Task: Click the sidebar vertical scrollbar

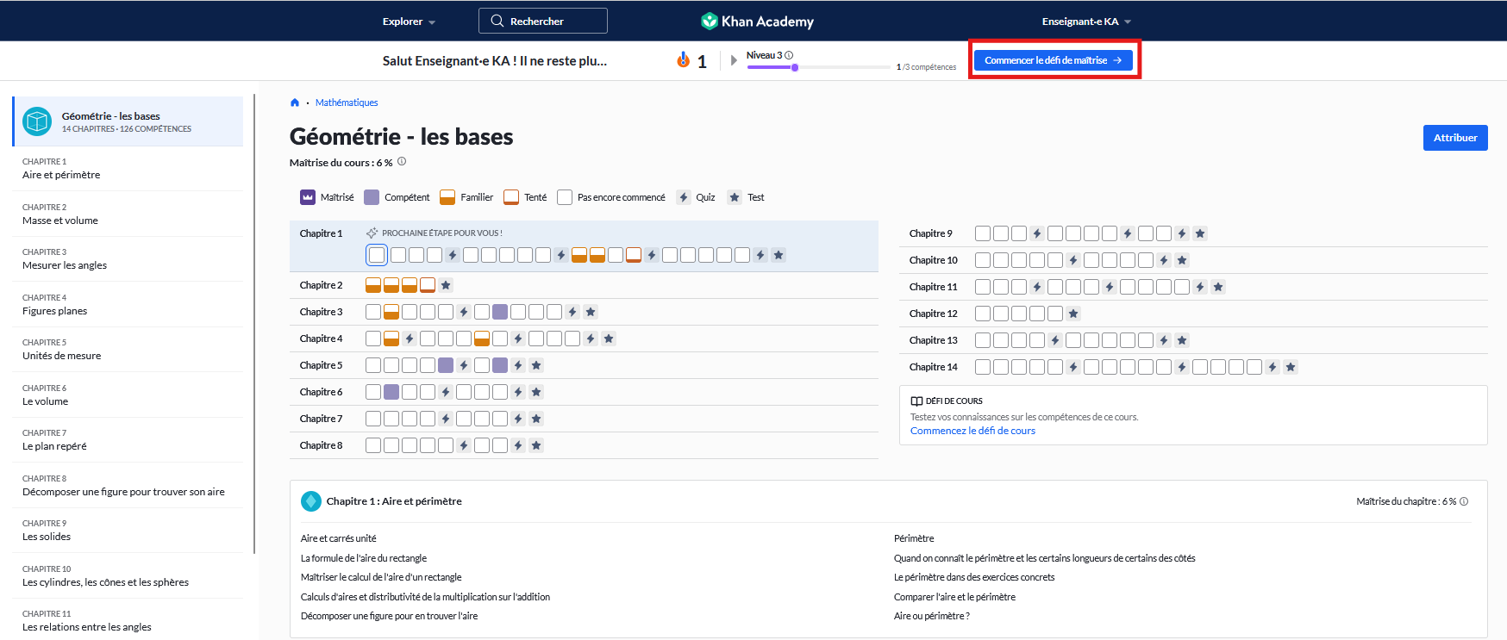Action: tap(254, 323)
